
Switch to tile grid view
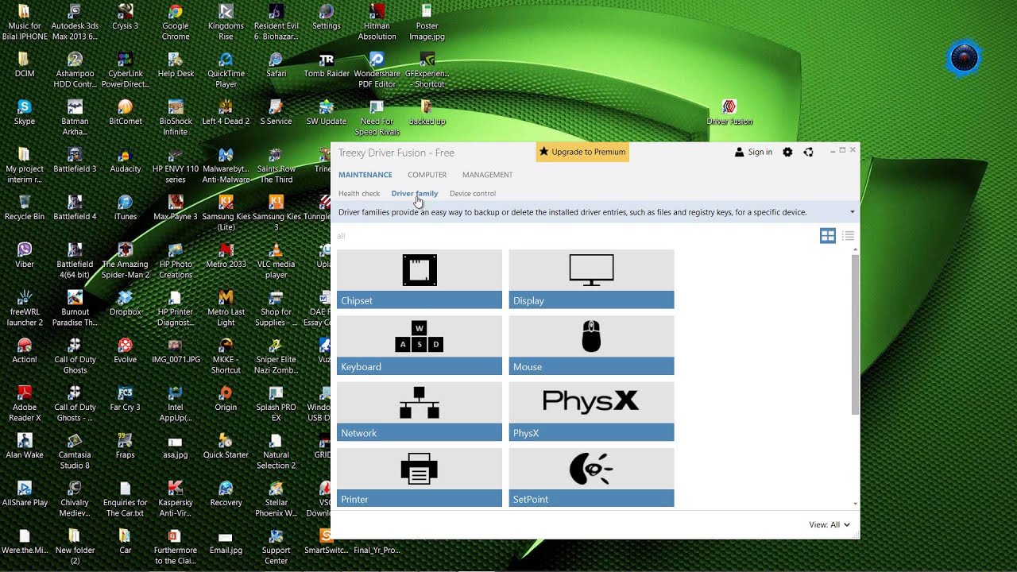coord(828,236)
